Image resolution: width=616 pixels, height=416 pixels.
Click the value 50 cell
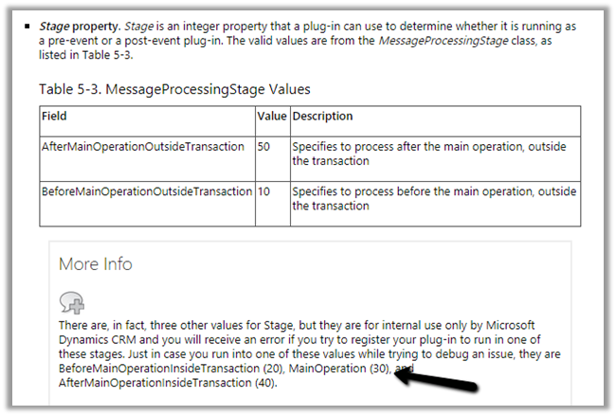point(264,147)
